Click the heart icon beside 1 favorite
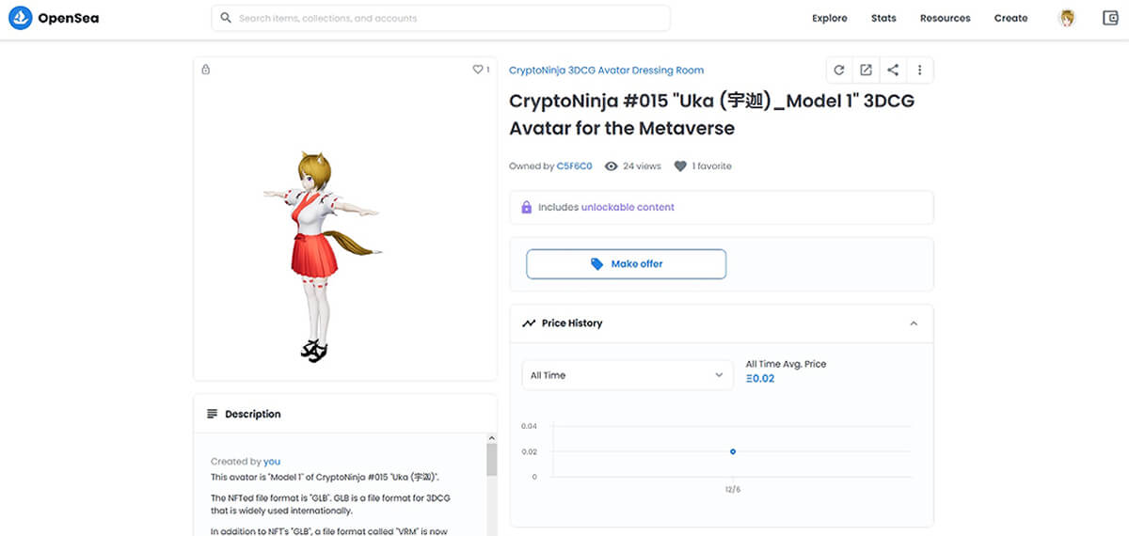Screen dimensions: 1129x536 [680, 166]
